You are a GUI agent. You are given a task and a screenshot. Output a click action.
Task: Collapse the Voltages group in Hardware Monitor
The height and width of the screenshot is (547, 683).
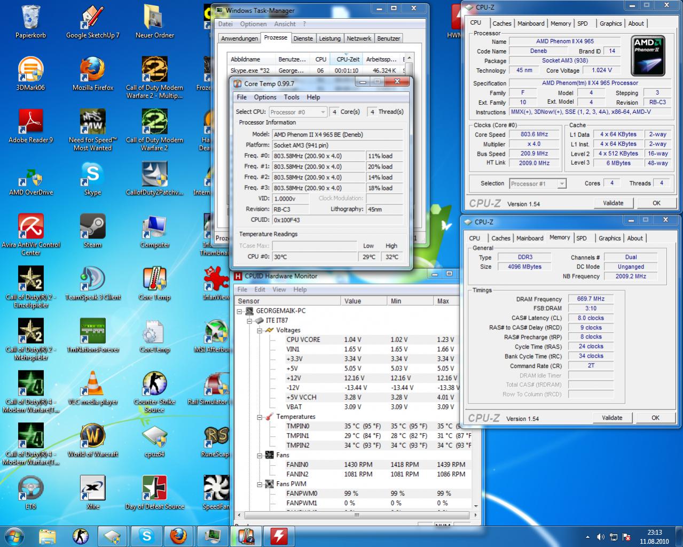tap(260, 330)
